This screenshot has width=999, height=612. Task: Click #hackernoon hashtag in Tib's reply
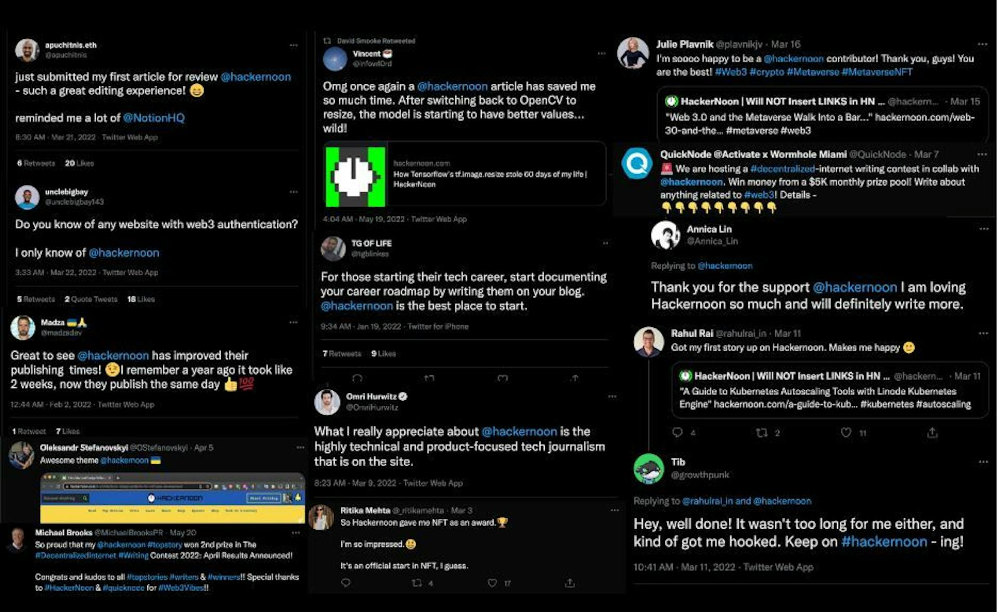(884, 542)
